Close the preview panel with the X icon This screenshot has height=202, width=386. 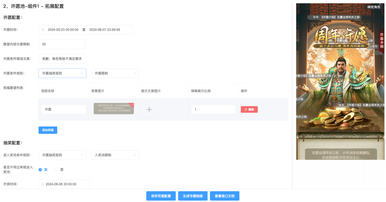pyautogui.click(x=380, y=4)
